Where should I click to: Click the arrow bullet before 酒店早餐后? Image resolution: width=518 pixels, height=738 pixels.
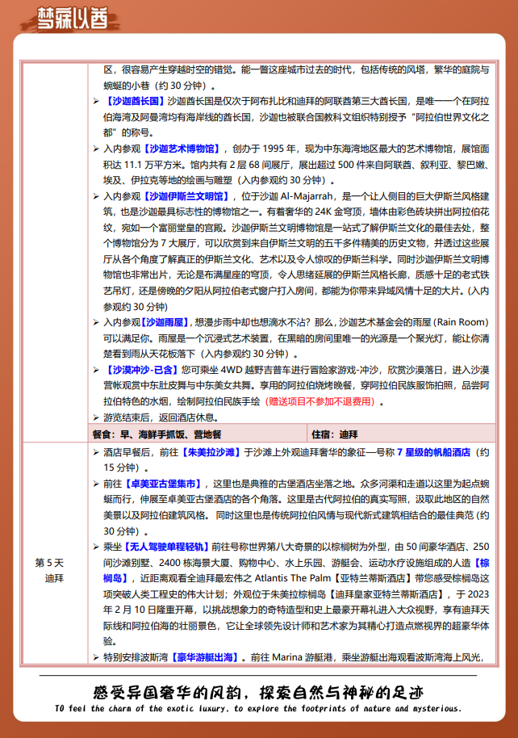[96, 452]
